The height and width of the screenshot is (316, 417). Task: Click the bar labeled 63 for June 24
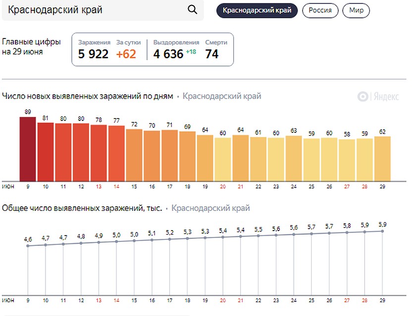294,158
